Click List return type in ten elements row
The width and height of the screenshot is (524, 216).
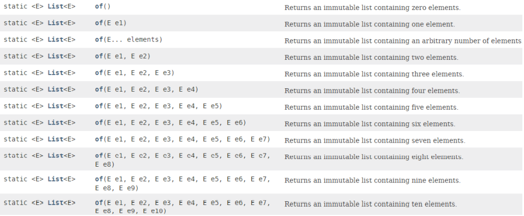click(55, 203)
